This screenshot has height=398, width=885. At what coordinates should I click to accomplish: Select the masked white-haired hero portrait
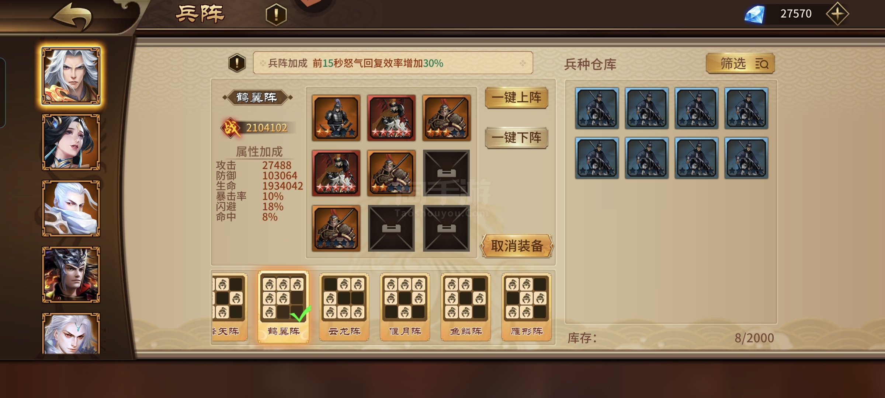(71, 209)
